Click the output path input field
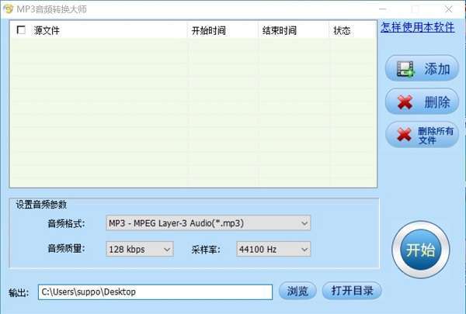 point(155,292)
